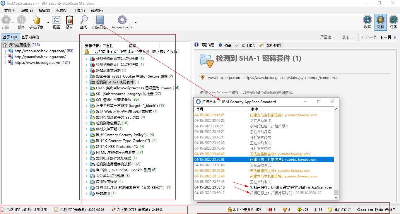Select the 扫描已停止 log entry
Screen dimensions: 400x214
264,193
